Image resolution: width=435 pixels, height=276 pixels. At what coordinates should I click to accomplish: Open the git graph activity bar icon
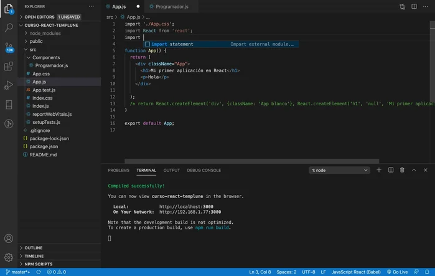pyautogui.click(x=9, y=123)
